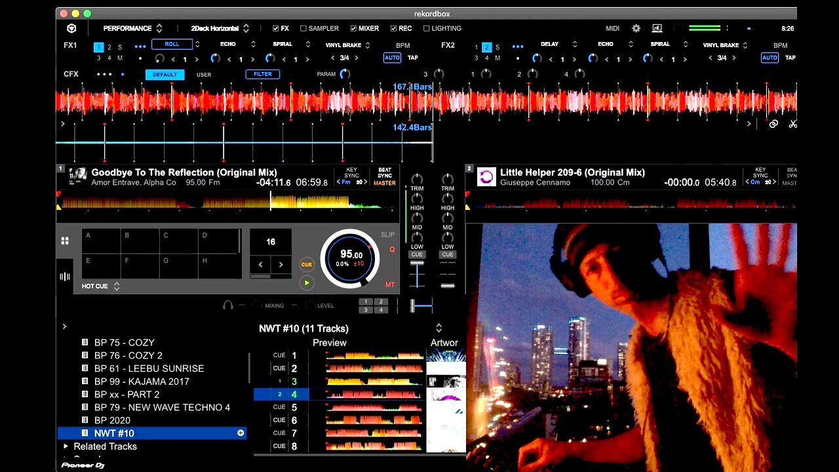Adjust deck 2 MID knob
Screen dimensions: 839x472
tap(448, 218)
